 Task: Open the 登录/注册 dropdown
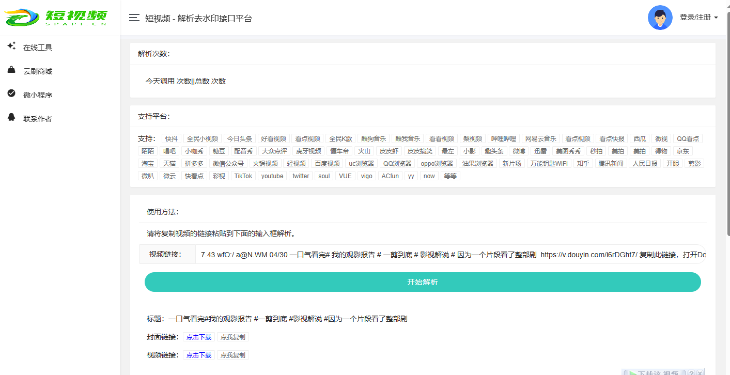(x=698, y=18)
